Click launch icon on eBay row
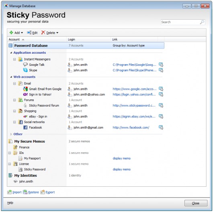 (161, 116)
